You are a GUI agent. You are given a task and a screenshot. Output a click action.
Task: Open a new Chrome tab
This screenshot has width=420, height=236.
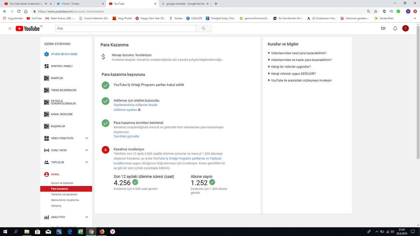click(x=216, y=4)
